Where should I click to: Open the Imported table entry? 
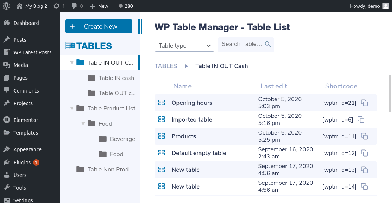point(192,119)
